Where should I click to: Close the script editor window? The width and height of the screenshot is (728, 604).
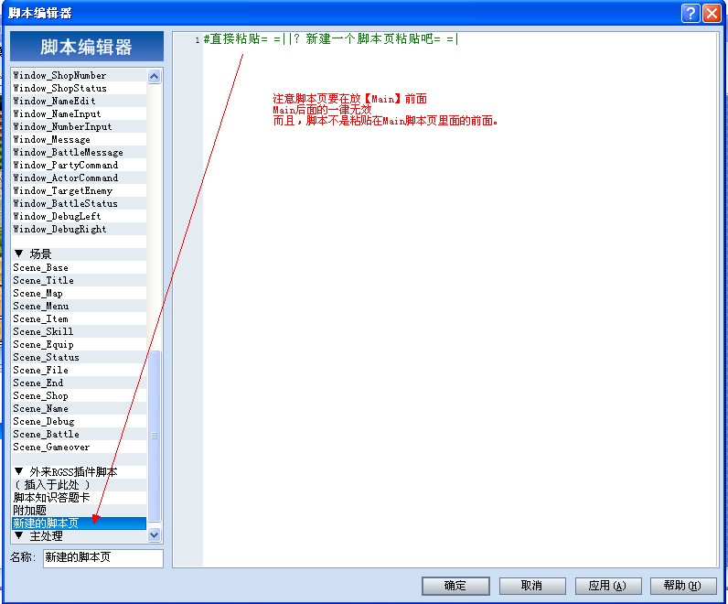[712, 13]
